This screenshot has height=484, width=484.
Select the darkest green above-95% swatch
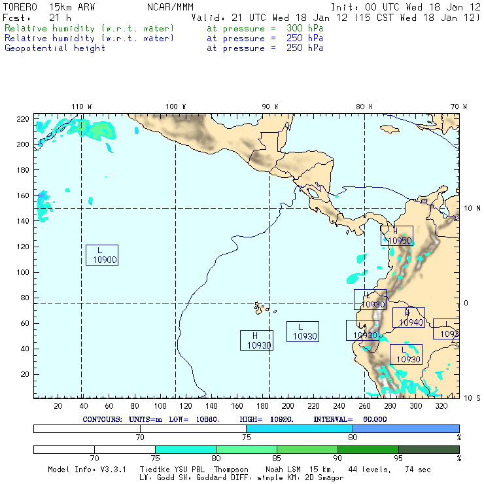click(x=429, y=449)
